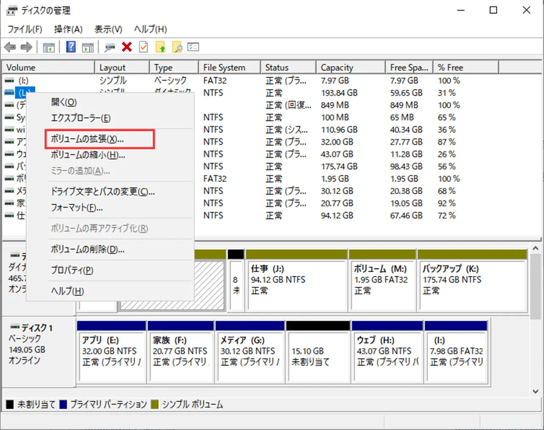Click the ベーシック type cell in the (I:) row
The width and height of the screenshot is (544, 430).
coord(170,80)
